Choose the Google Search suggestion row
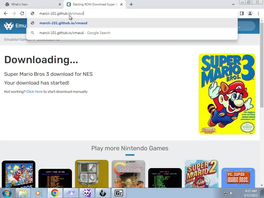This screenshot has width=264, height=198. click(132, 33)
